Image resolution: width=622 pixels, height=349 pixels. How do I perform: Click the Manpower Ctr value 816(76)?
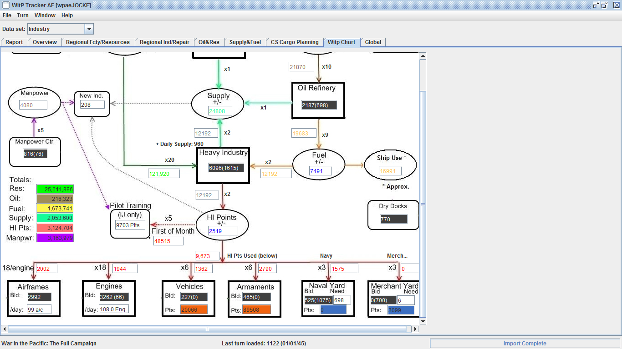pos(35,154)
